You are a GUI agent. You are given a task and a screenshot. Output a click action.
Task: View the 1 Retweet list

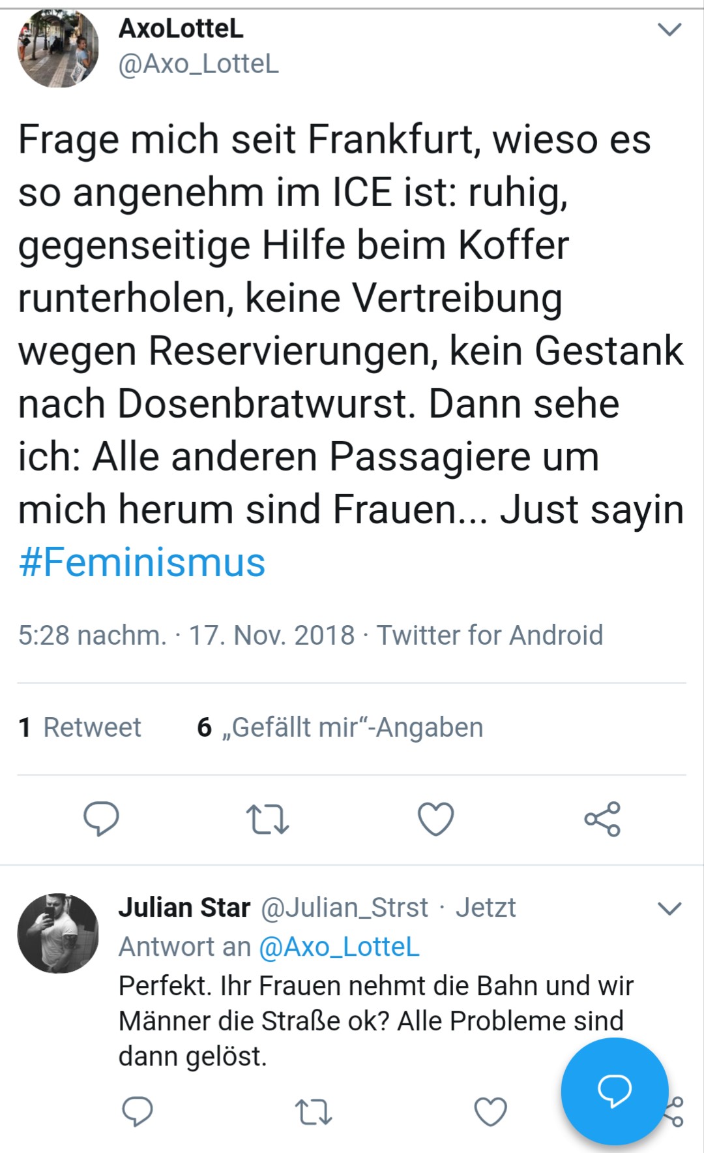click(x=80, y=727)
